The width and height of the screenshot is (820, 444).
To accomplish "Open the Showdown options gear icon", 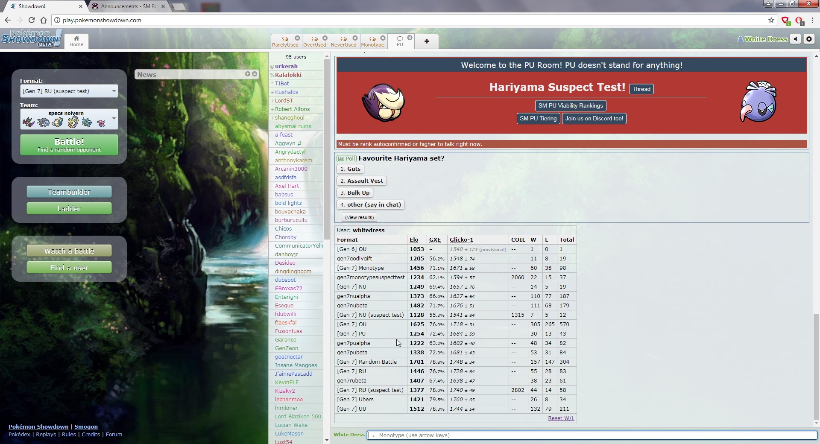I will point(809,39).
